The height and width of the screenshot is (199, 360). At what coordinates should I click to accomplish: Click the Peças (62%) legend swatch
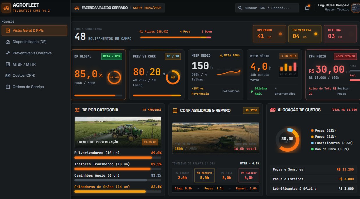(312, 131)
